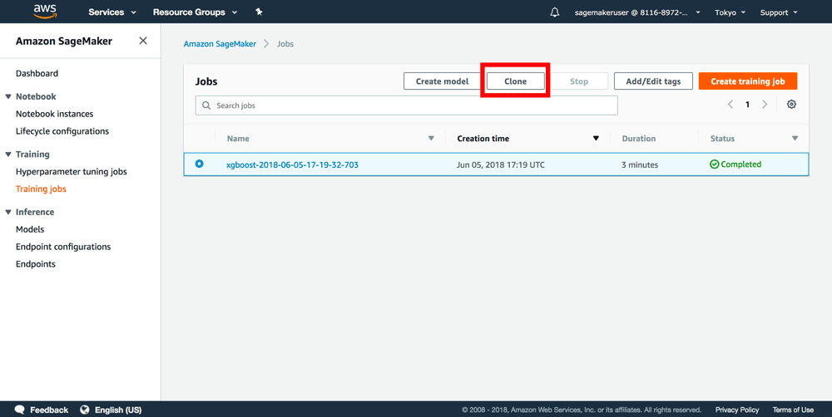Click the Clone button
The image size is (832, 417).
tap(515, 81)
